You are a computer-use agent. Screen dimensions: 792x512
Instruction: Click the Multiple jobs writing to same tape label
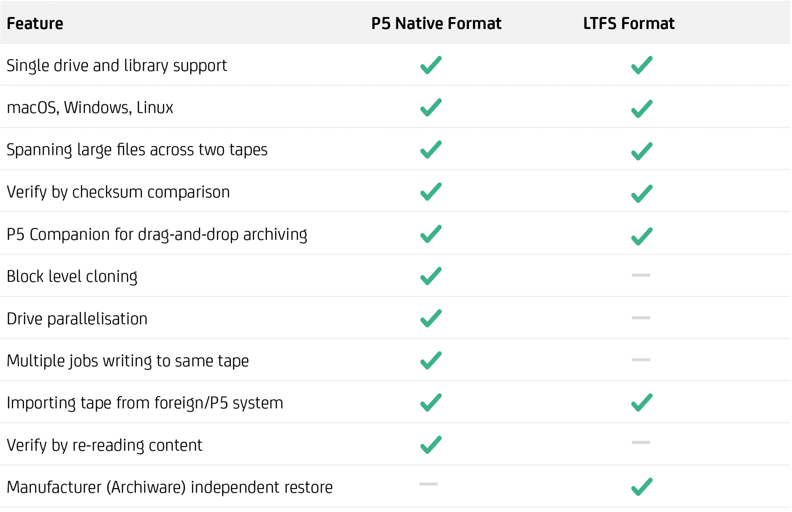(128, 361)
